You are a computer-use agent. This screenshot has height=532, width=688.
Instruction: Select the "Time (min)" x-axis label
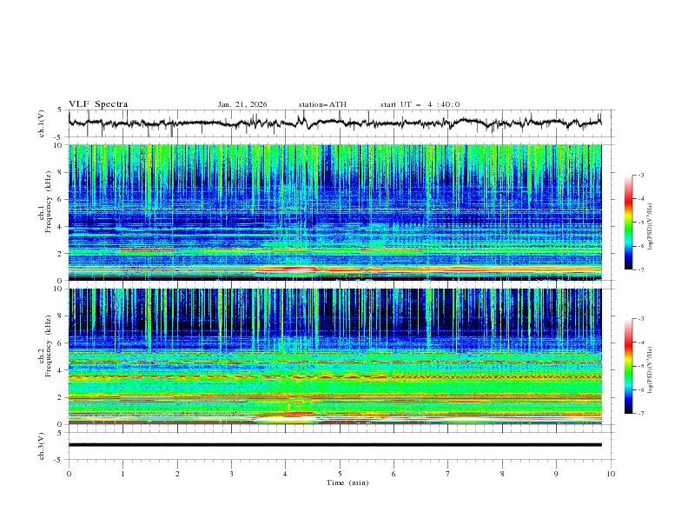point(347,482)
